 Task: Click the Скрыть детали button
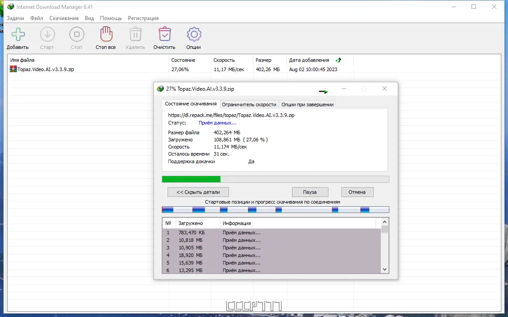[x=198, y=192]
